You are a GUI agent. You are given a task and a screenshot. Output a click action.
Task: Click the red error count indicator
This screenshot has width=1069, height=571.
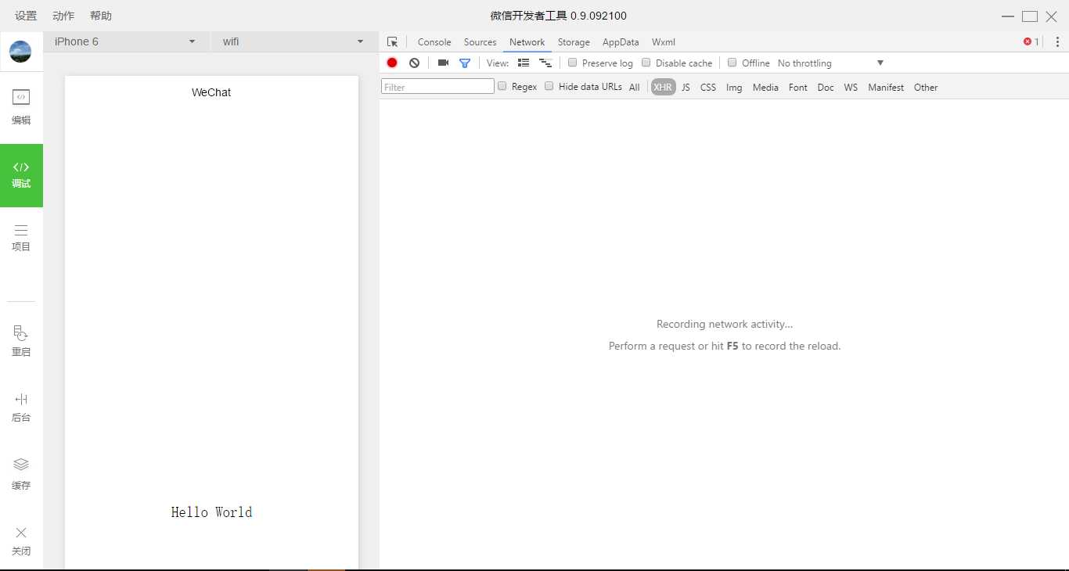(x=1031, y=42)
